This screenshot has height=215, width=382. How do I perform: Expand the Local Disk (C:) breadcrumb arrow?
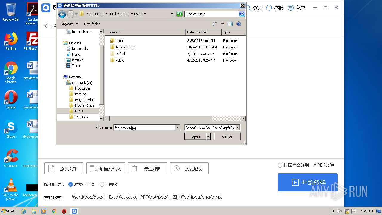tap(132, 14)
